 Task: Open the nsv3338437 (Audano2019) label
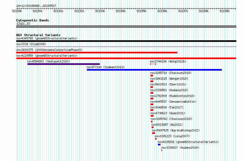(180, 148)
